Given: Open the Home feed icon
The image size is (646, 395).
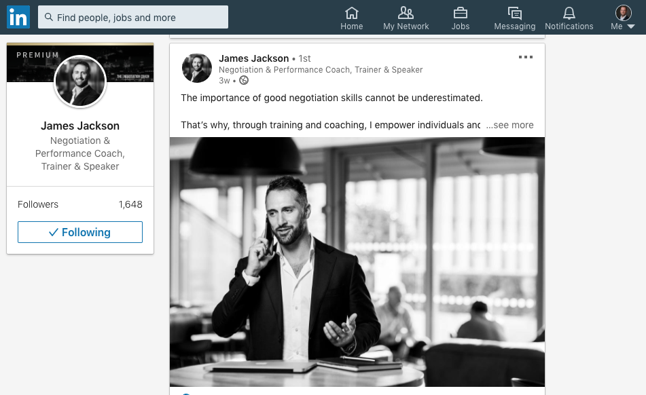Looking at the screenshot, I should [x=351, y=13].
